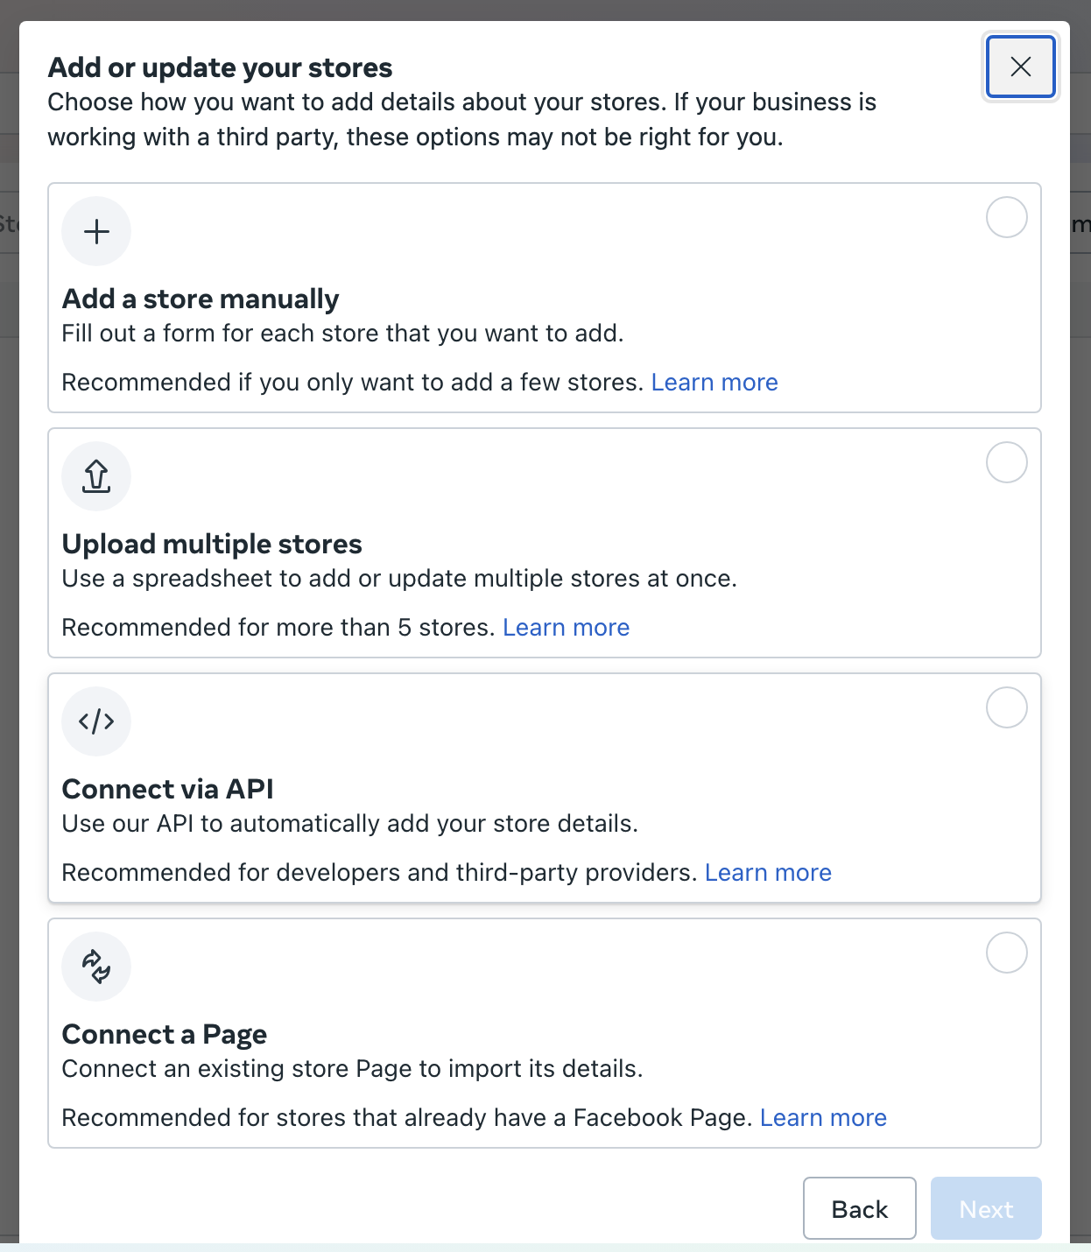Open Learn more link for uploading multiple stores

[567, 628]
